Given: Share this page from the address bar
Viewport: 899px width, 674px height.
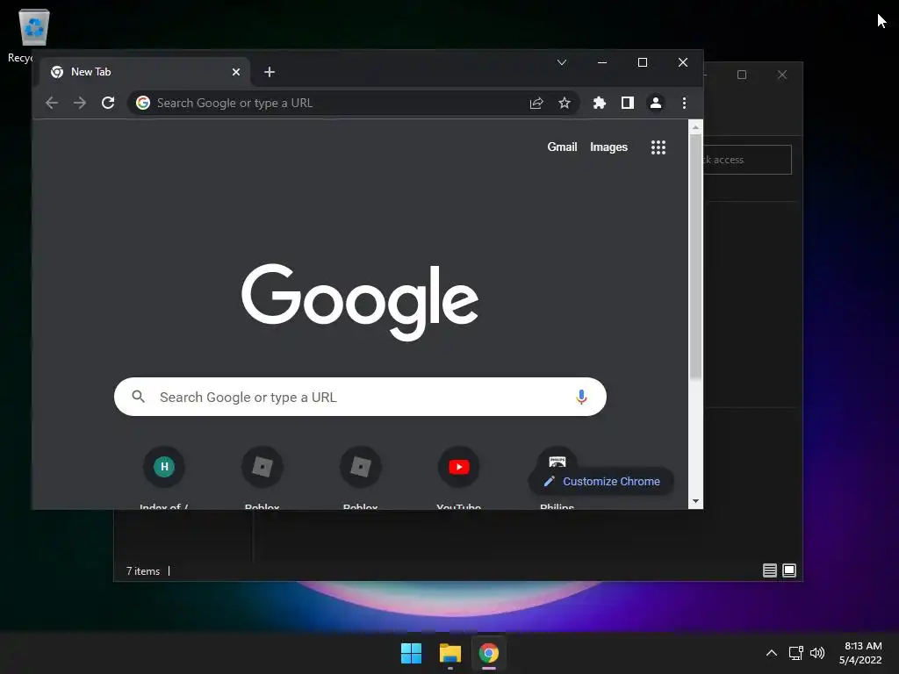Looking at the screenshot, I should point(536,104).
